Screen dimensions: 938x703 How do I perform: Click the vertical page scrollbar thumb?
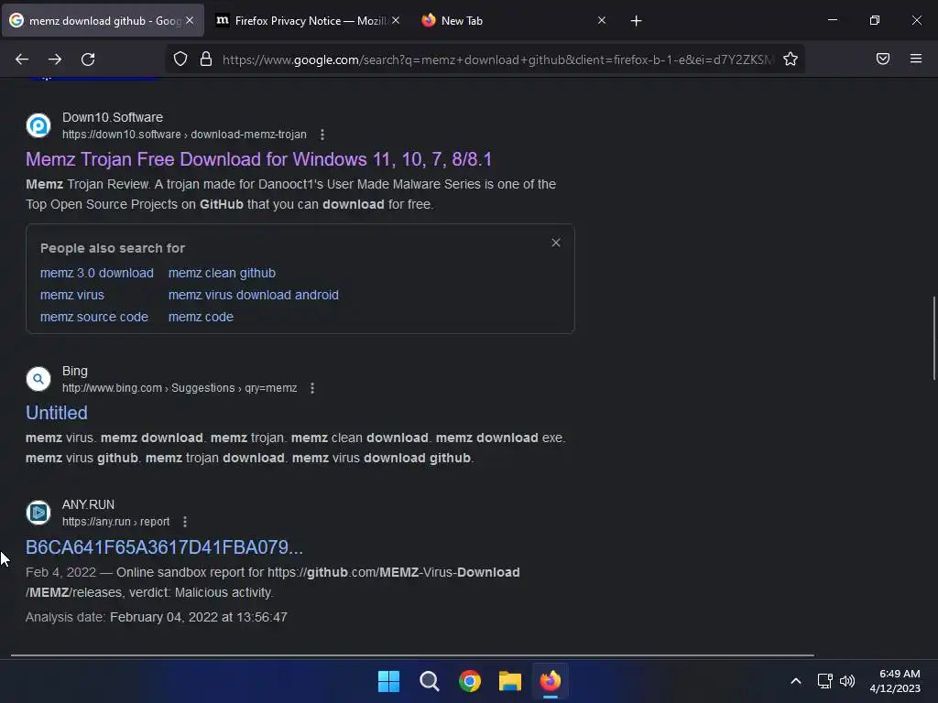[933, 338]
